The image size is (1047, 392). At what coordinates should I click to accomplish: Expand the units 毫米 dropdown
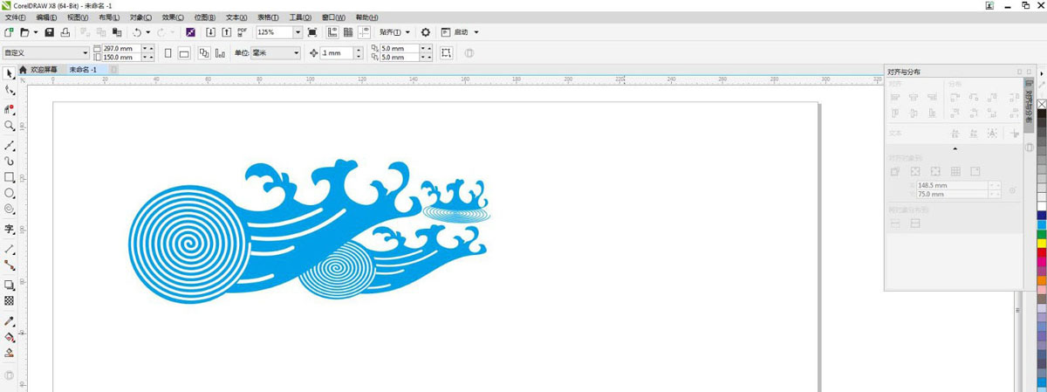pyautogui.click(x=296, y=53)
